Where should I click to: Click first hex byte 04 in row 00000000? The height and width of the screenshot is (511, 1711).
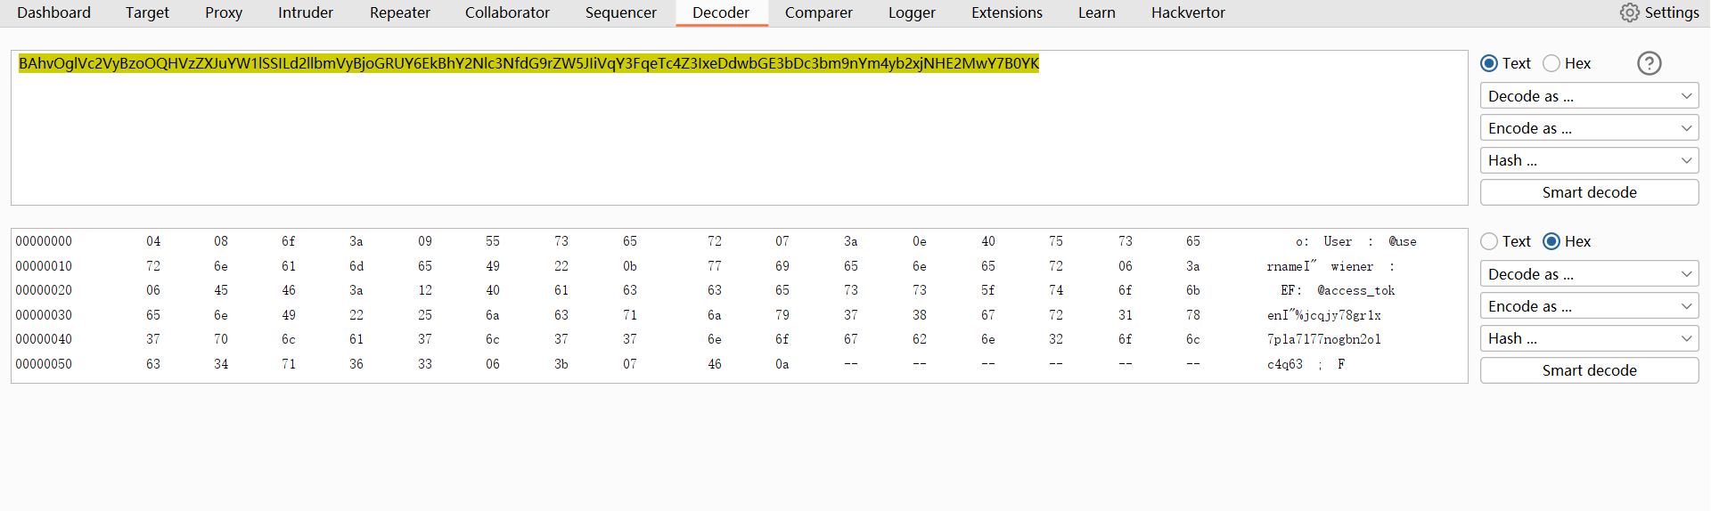(153, 241)
